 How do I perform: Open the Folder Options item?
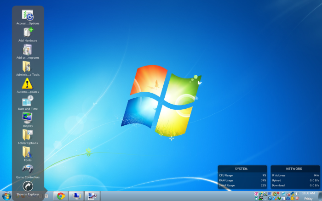point(28,137)
